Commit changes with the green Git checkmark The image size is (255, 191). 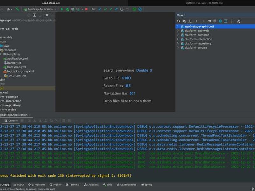(106, 9)
